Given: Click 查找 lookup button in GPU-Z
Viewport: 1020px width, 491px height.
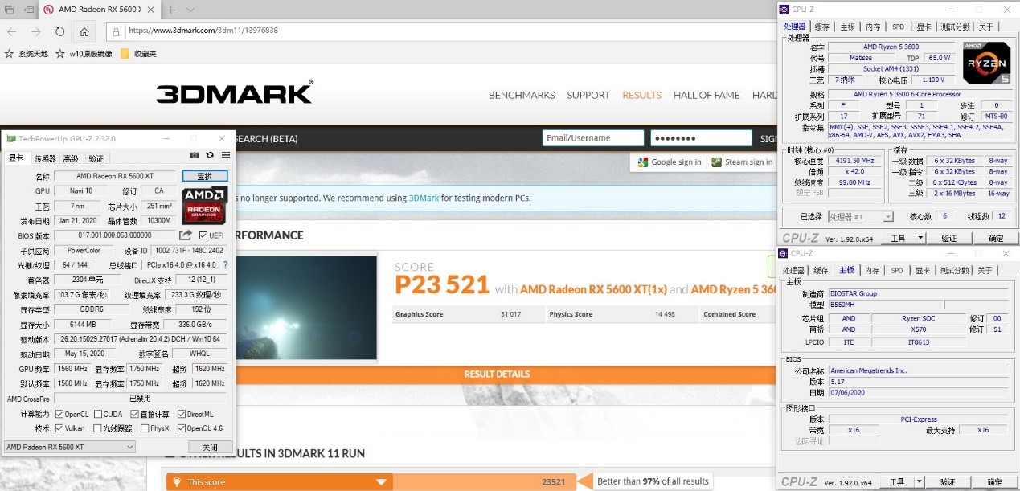Looking at the screenshot, I should coord(205,176).
